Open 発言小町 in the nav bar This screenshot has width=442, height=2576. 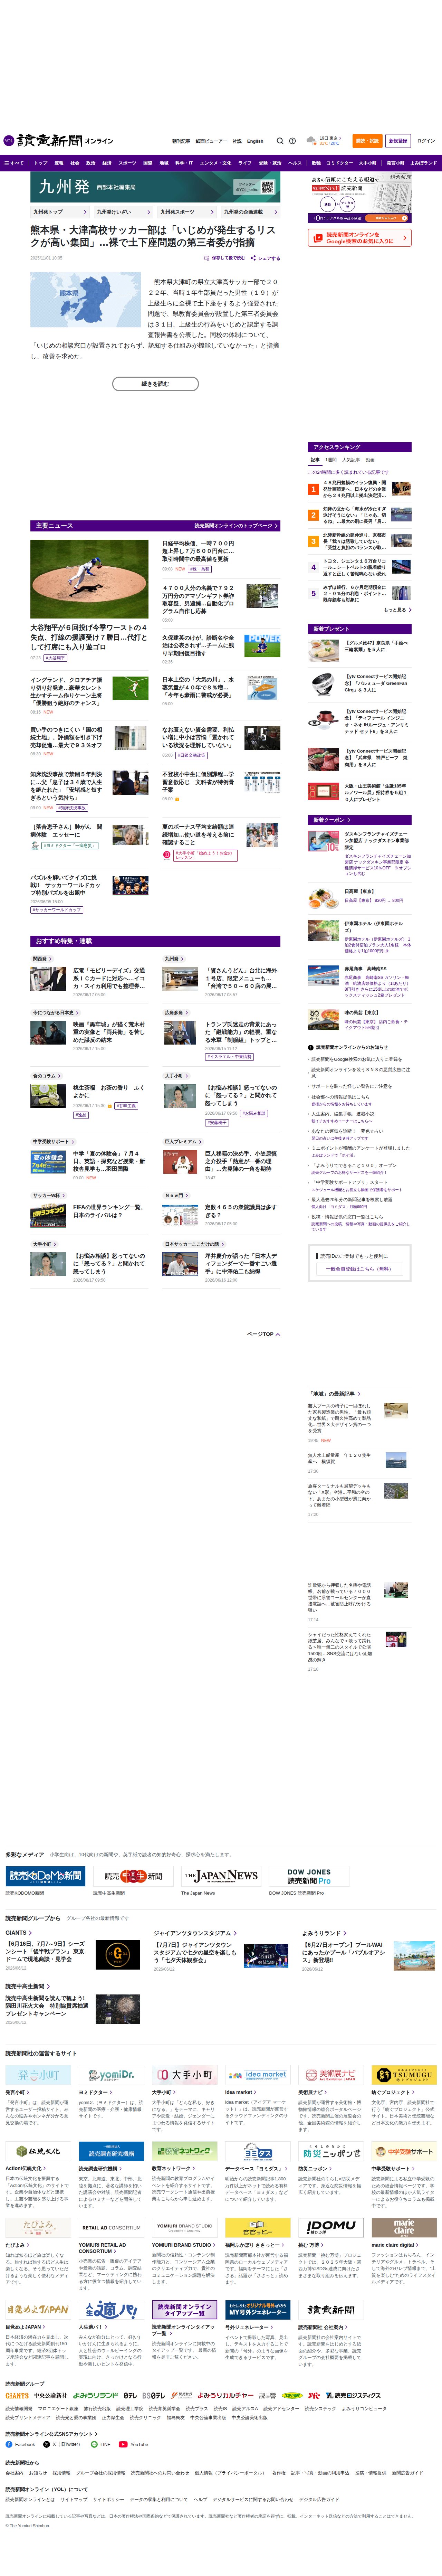pos(395,163)
